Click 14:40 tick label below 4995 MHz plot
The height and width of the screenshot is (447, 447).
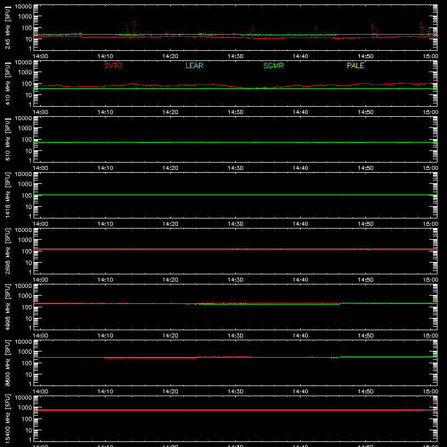(x=301, y=336)
